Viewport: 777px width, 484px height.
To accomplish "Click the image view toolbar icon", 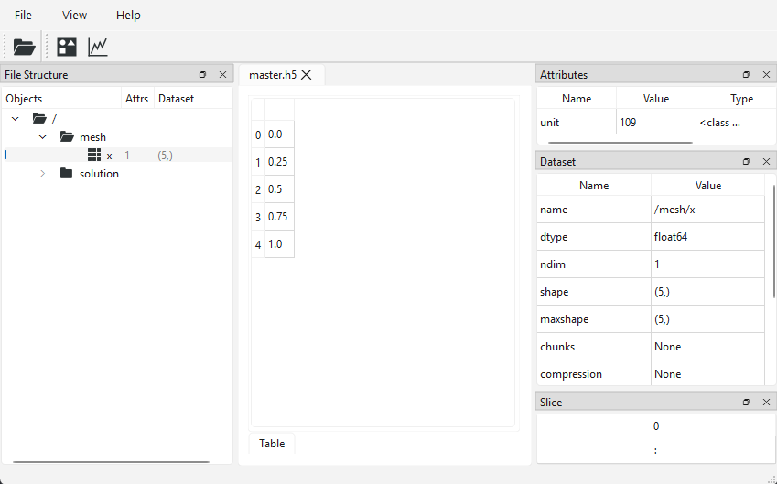I will click(x=67, y=47).
